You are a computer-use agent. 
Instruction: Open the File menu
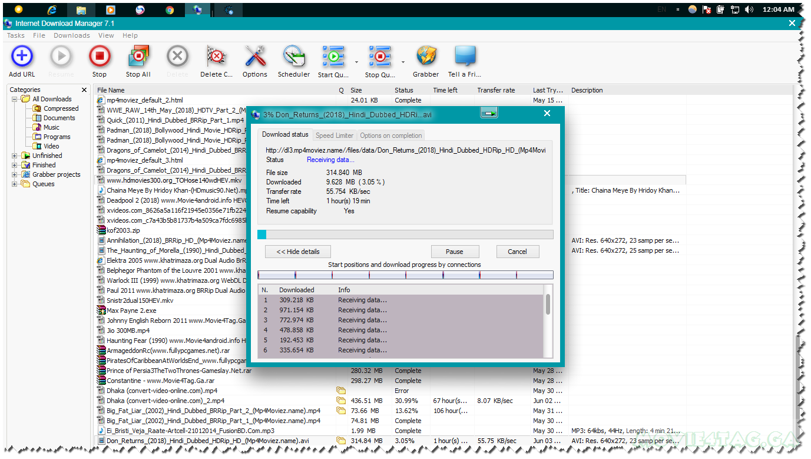(39, 35)
